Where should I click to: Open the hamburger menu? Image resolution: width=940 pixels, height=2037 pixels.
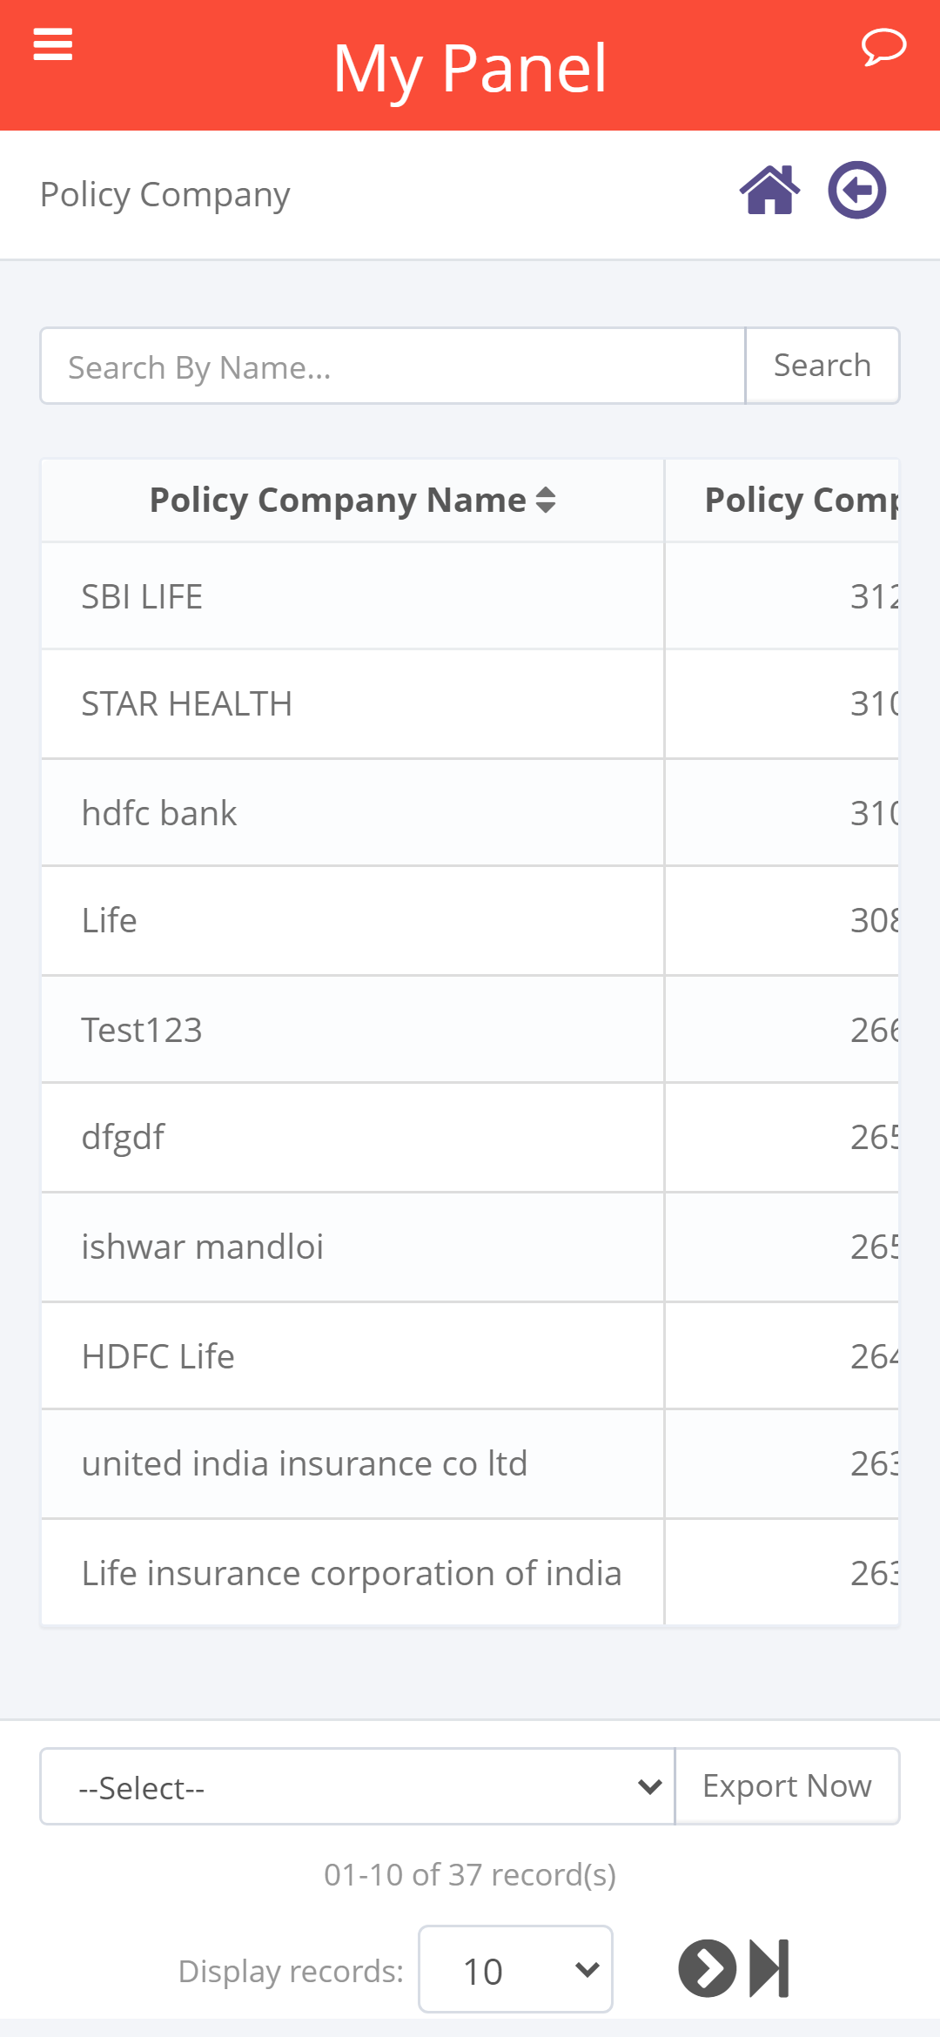(52, 44)
